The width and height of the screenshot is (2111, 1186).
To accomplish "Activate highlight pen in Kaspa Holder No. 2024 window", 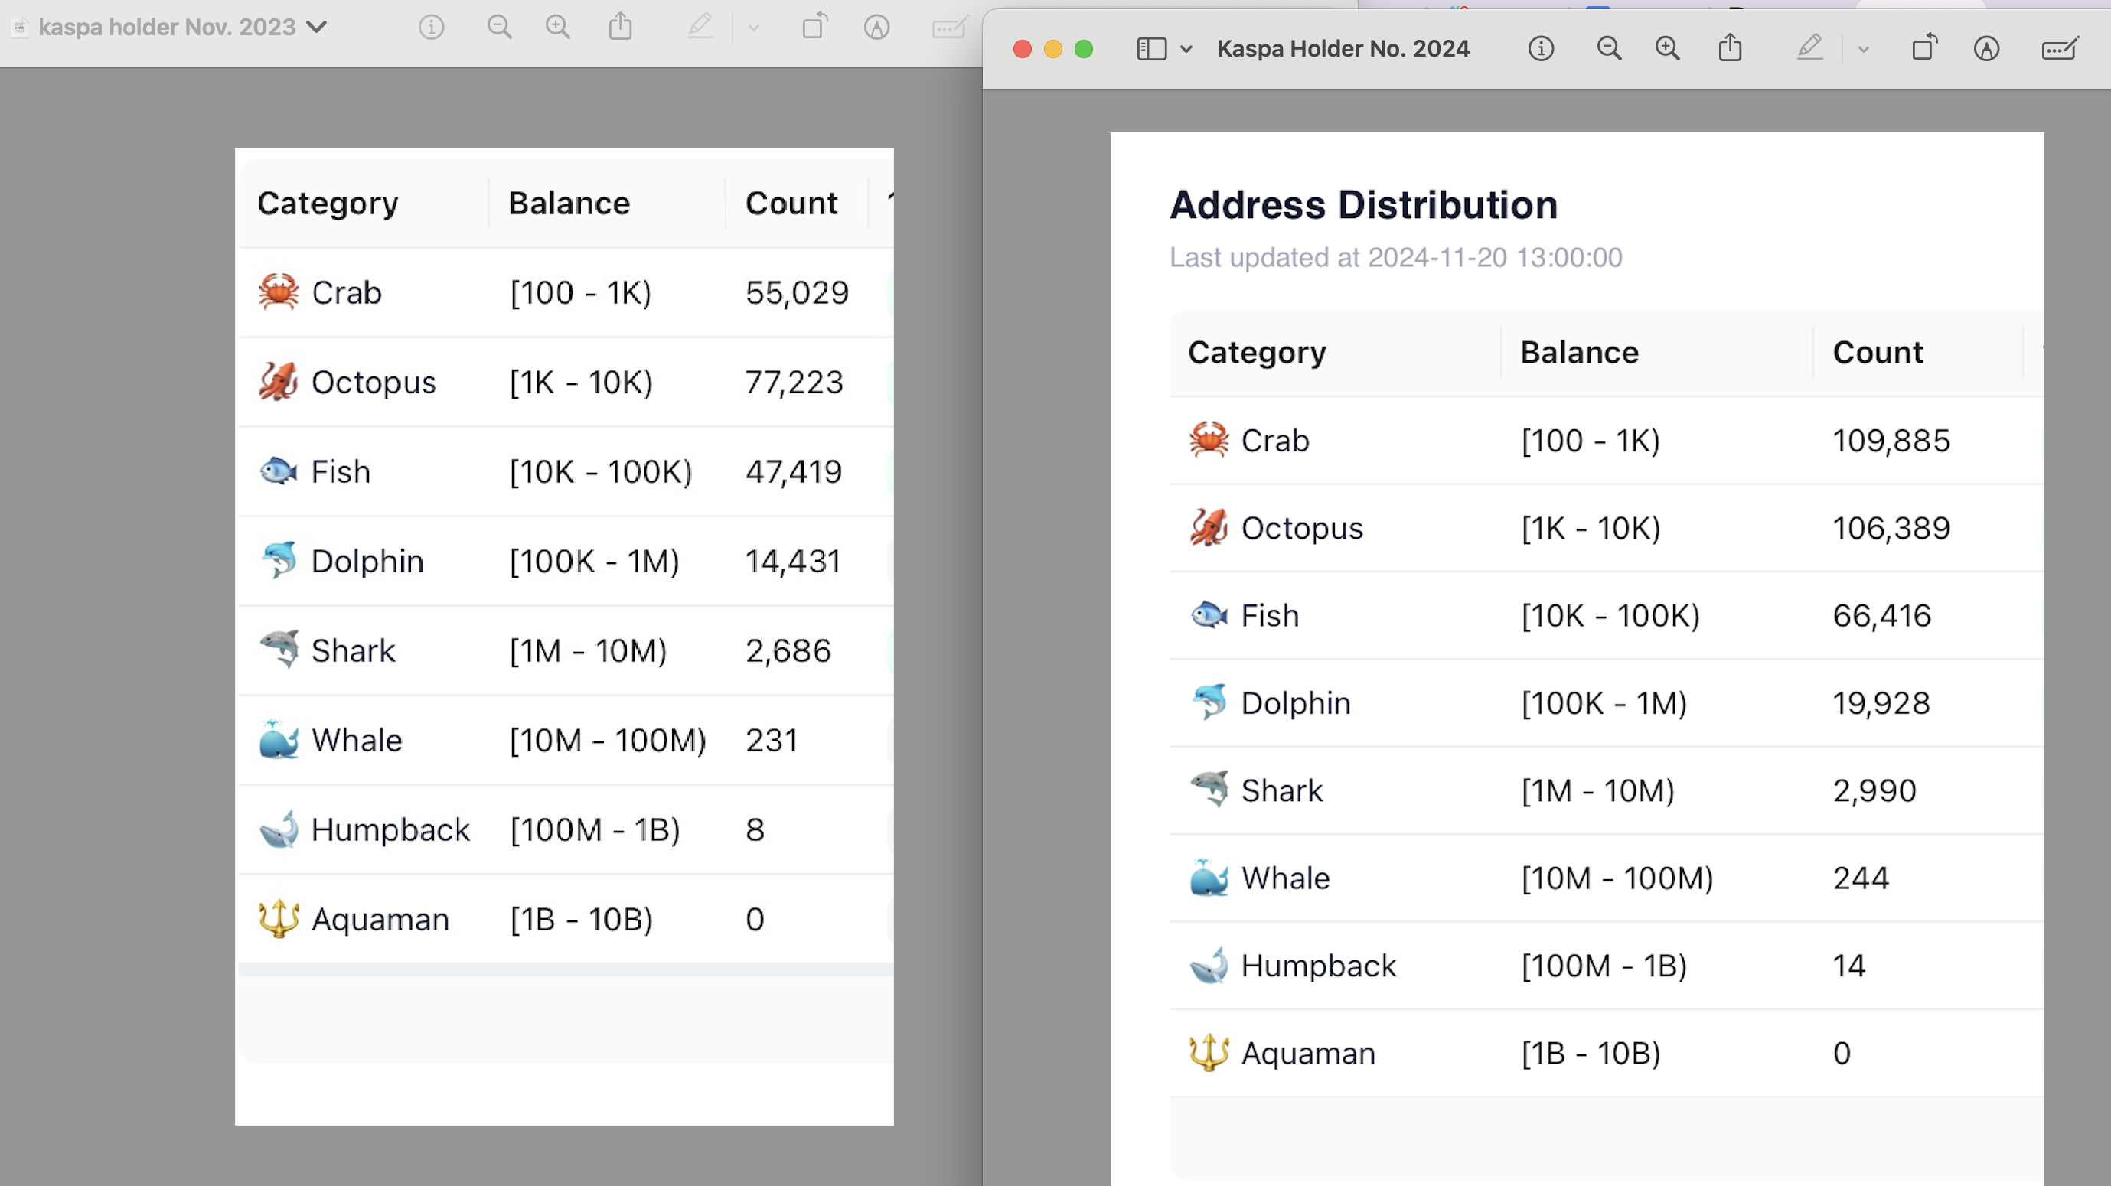I will click(x=1809, y=47).
